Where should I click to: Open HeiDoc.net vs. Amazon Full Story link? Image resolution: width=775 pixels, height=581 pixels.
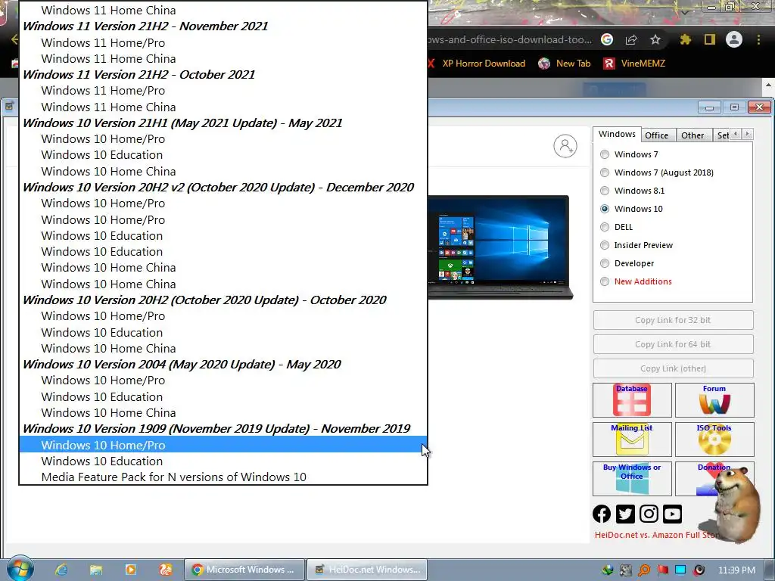tap(658, 535)
